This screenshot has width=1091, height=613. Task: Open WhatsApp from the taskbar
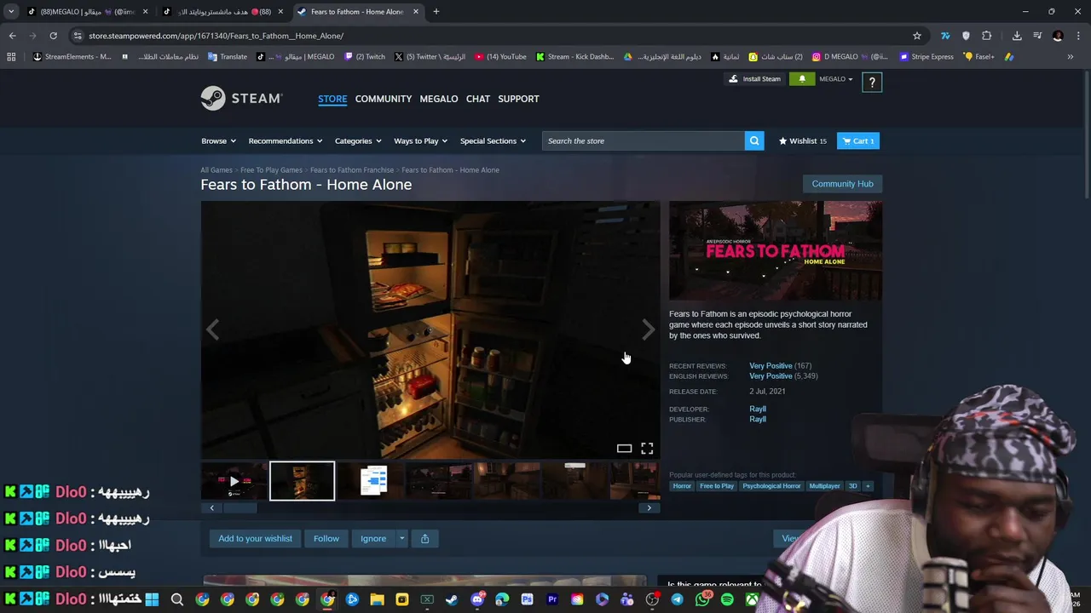(x=702, y=599)
